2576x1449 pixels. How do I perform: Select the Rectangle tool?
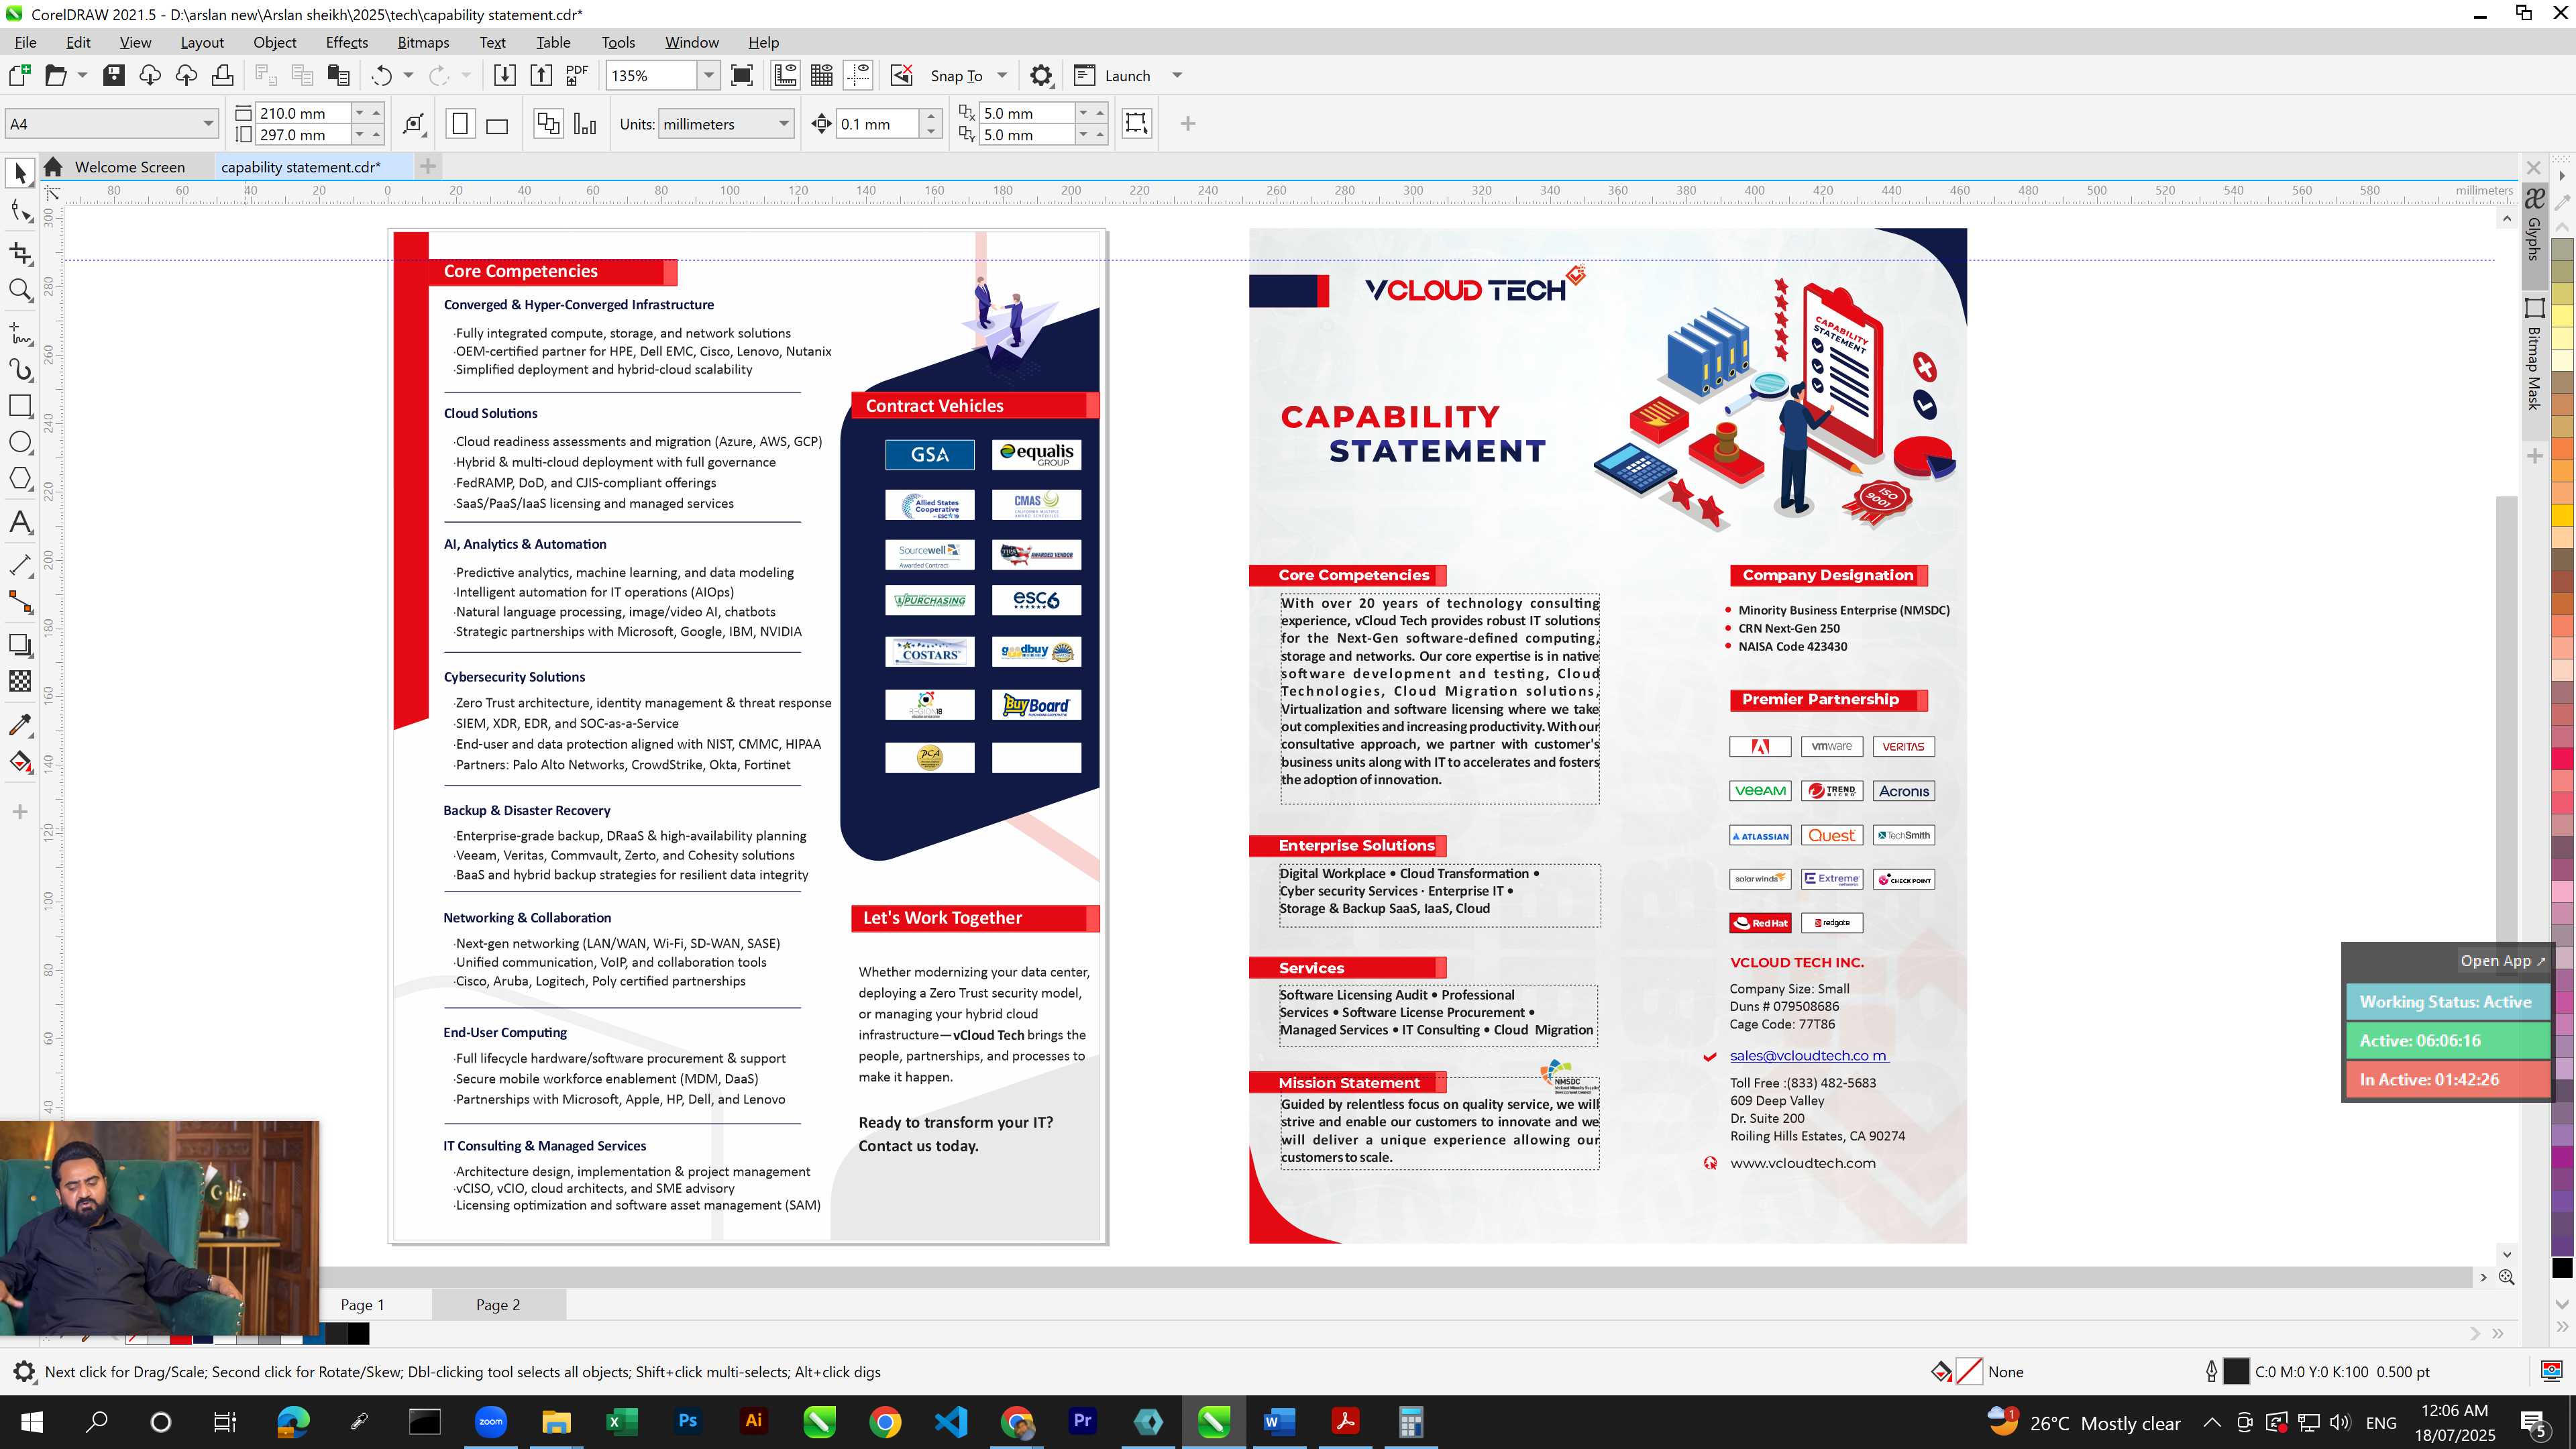point(20,406)
